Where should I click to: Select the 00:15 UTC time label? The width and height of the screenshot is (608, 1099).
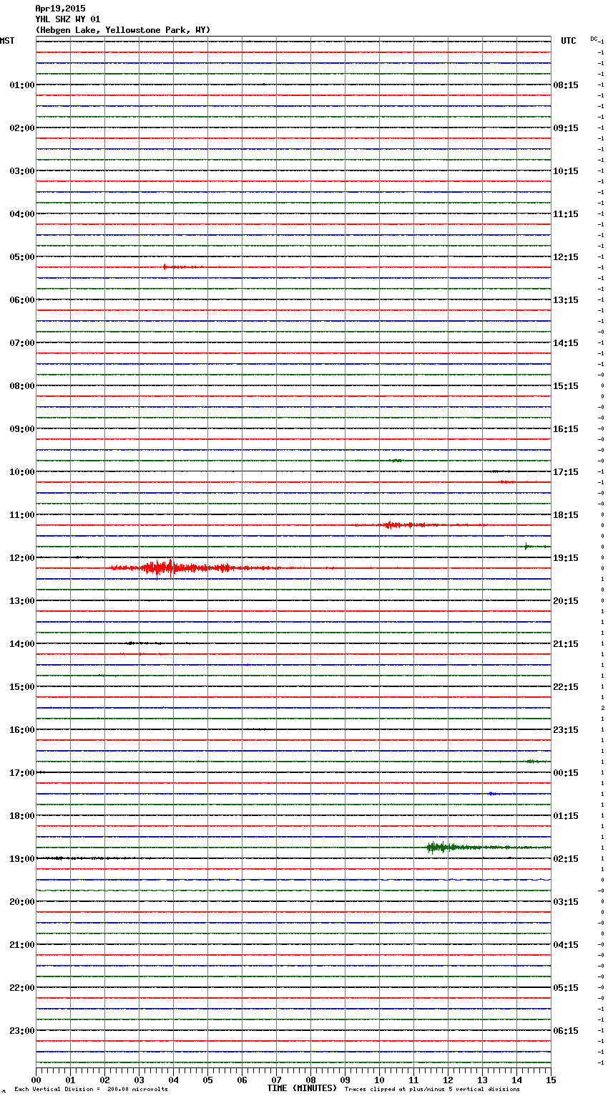(566, 773)
